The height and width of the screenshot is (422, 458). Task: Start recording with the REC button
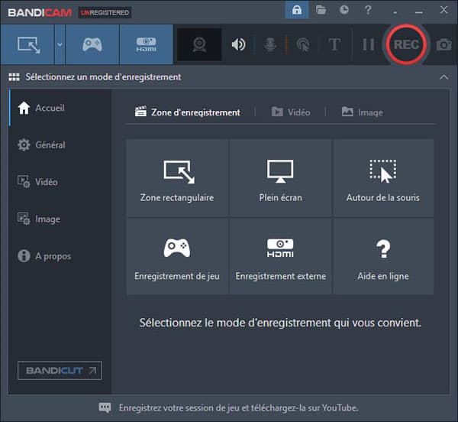coord(406,44)
